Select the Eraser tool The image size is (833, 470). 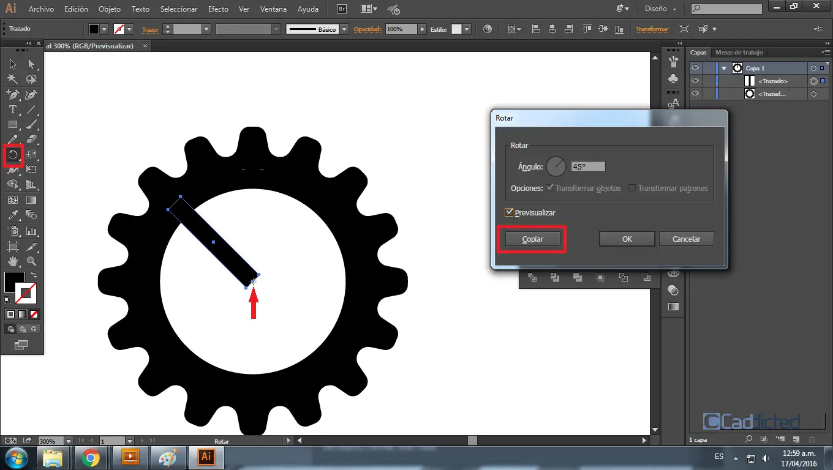[31, 140]
